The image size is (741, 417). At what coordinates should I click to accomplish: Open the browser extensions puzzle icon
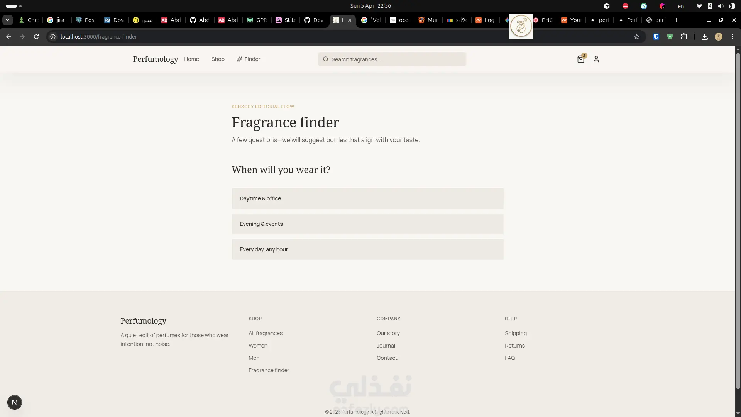pyautogui.click(x=684, y=37)
